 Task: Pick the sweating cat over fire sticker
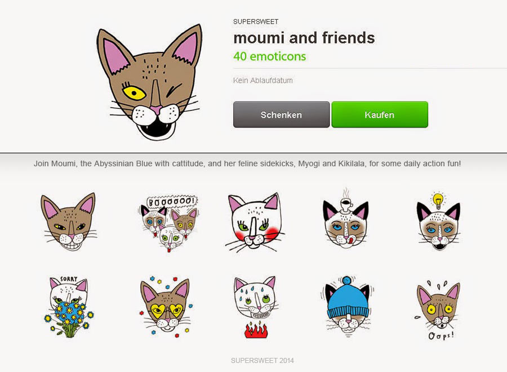click(x=255, y=307)
